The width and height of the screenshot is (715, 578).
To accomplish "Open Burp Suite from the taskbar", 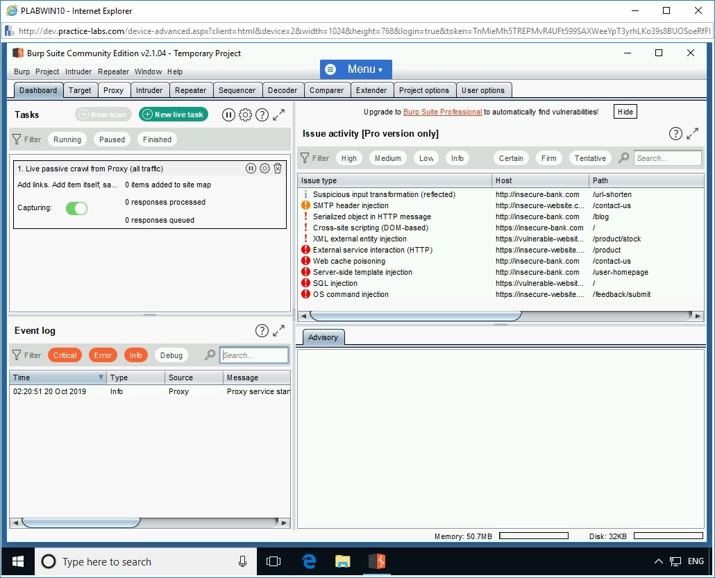I will [377, 561].
